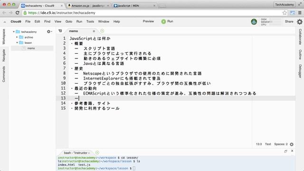Click the TechAcademy profile button
This screenshot has height=171, width=304.
pos(285,4)
